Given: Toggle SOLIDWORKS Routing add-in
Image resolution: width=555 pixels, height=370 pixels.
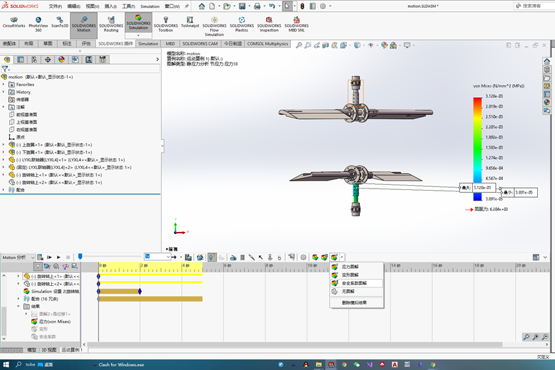Looking at the screenshot, I should pyautogui.click(x=111, y=24).
